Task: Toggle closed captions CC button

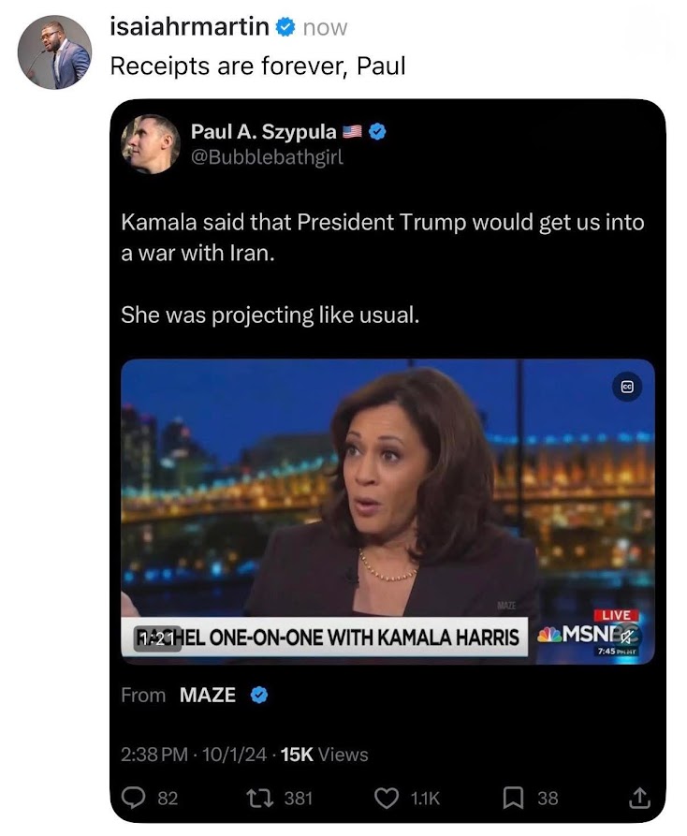Action: coord(626,387)
